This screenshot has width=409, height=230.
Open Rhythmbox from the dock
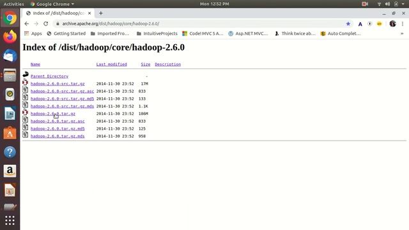point(10,94)
